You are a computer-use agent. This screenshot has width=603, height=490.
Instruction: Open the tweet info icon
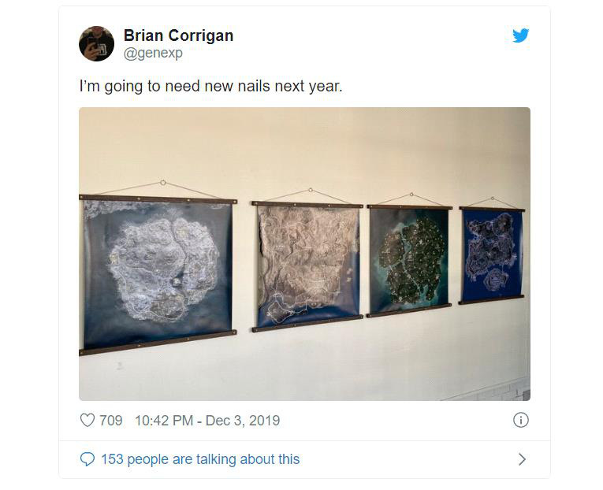point(521,420)
